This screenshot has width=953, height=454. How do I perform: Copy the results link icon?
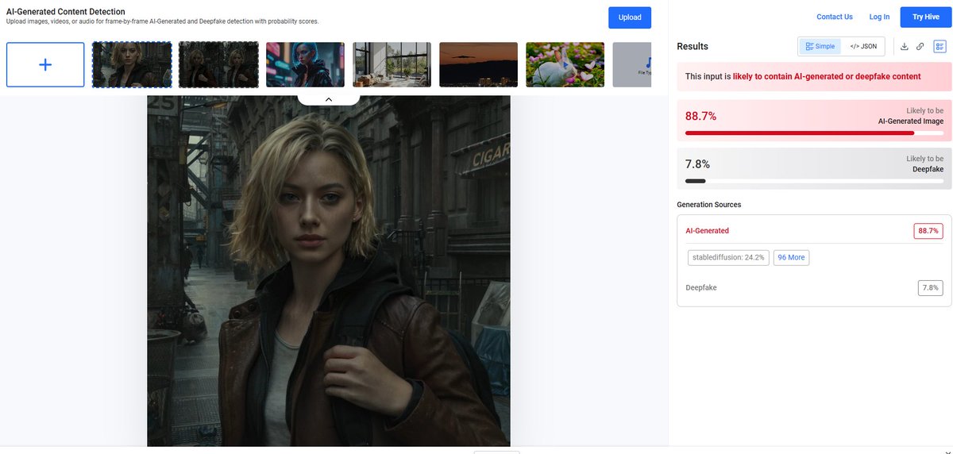[x=920, y=46]
